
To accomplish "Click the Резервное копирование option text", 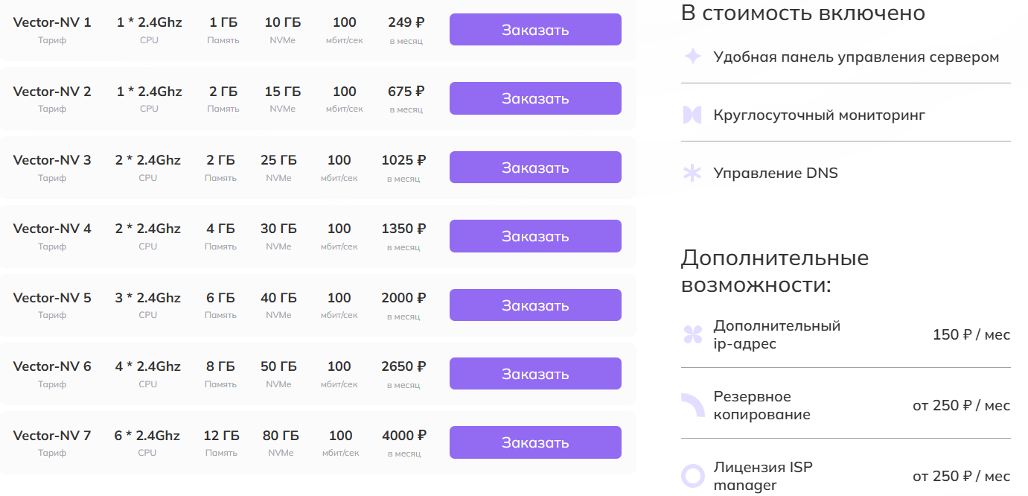I will (x=762, y=406).
